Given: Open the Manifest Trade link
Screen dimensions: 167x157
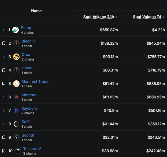Looking at the screenshot, I should click(x=35, y=81).
